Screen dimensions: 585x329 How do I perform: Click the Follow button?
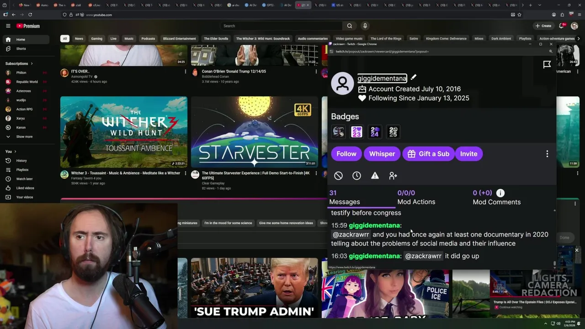point(346,154)
